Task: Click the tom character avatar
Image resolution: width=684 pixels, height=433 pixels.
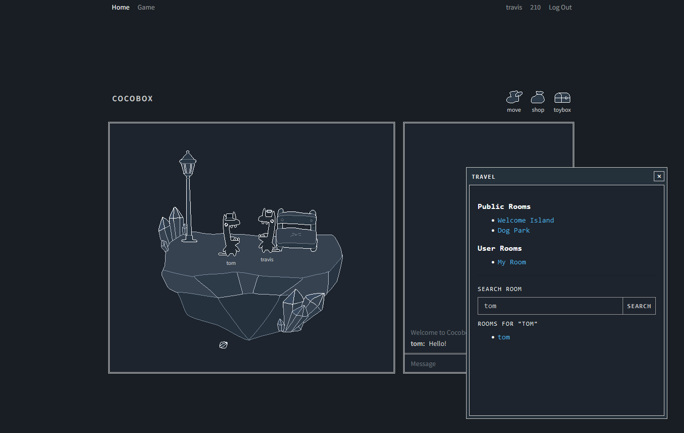Action: 231,234
